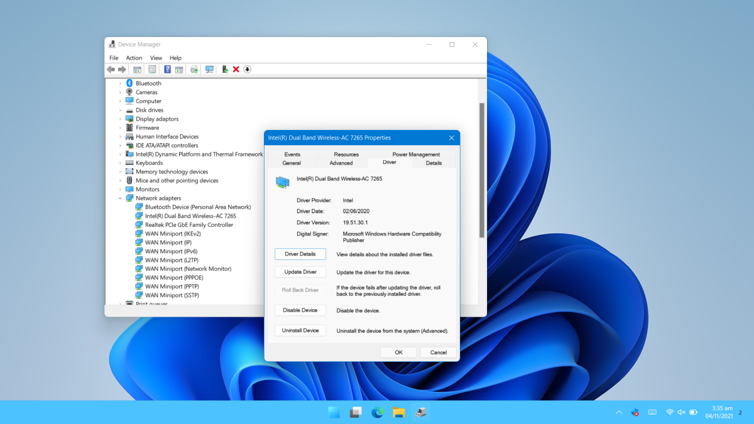Screen dimensions: 754x424
Task: Launch Microsoft Edge from taskbar
Action: (377, 412)
